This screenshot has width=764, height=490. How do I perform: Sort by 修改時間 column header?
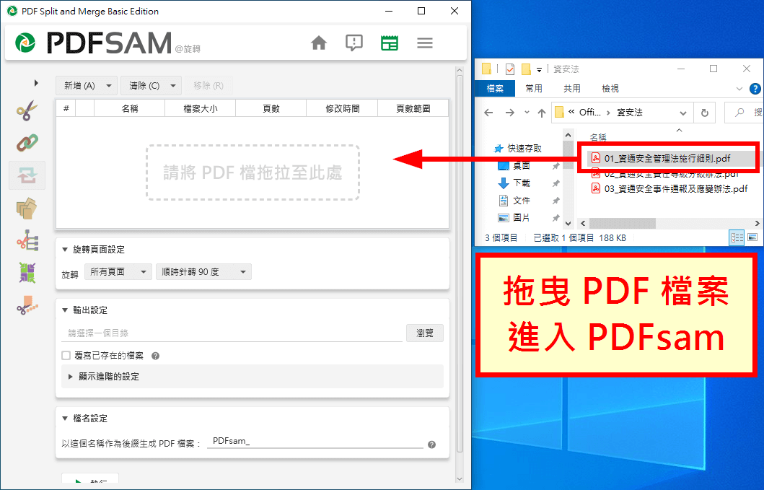point(342,109)
